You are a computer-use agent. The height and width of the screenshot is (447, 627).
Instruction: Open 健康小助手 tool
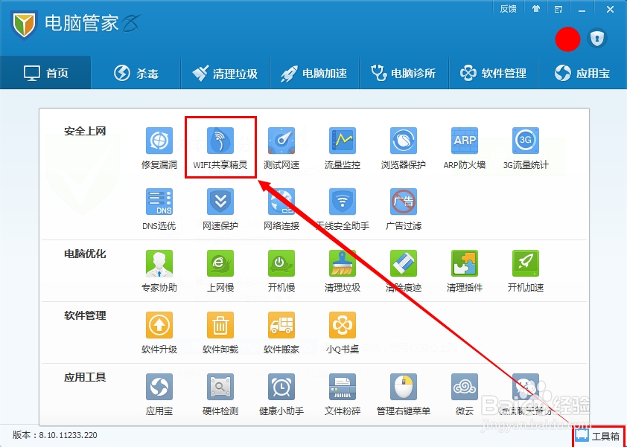click(x=281, y=395)
